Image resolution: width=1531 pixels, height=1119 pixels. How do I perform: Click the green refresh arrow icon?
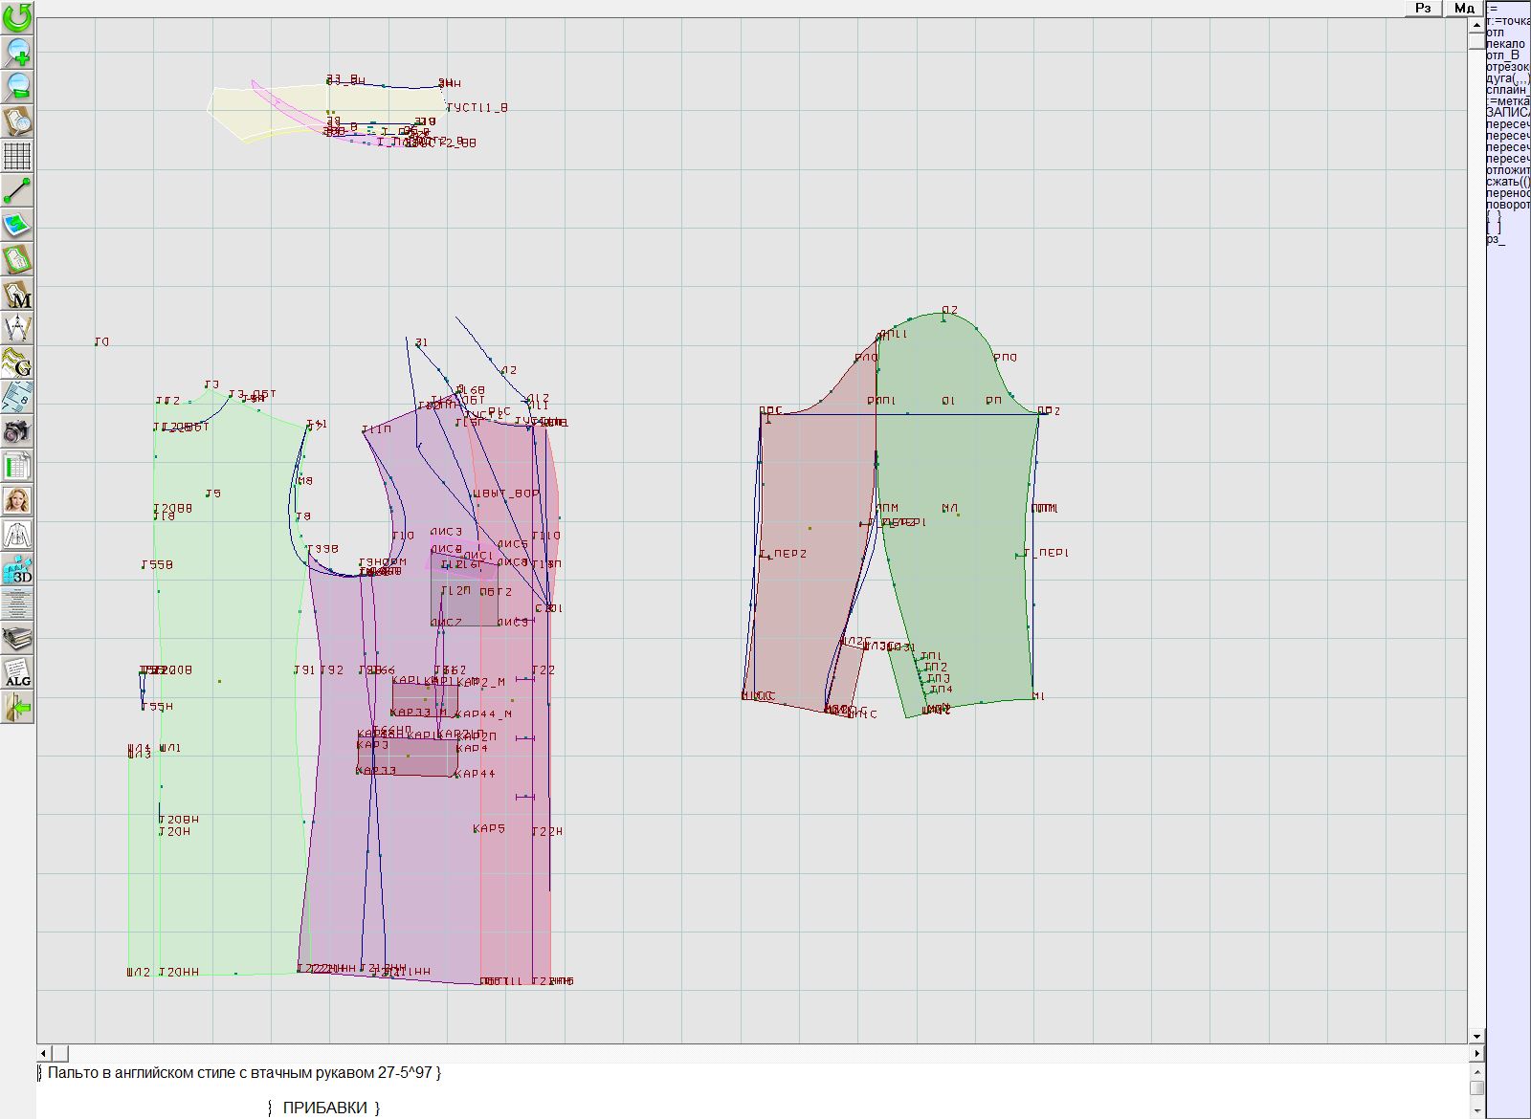click(17, 17)
